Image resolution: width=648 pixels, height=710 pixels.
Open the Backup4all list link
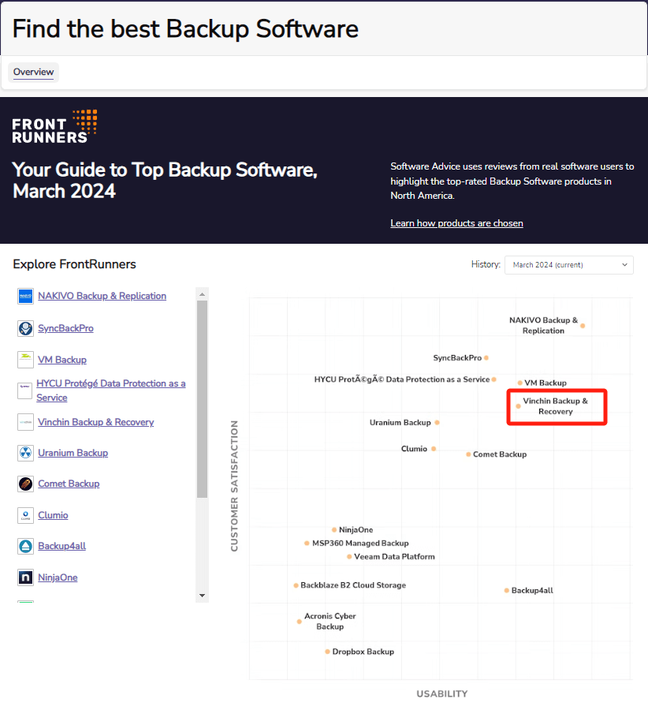(x=62, y=546)
